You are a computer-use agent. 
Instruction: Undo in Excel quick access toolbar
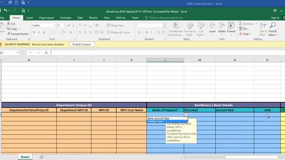5,10
